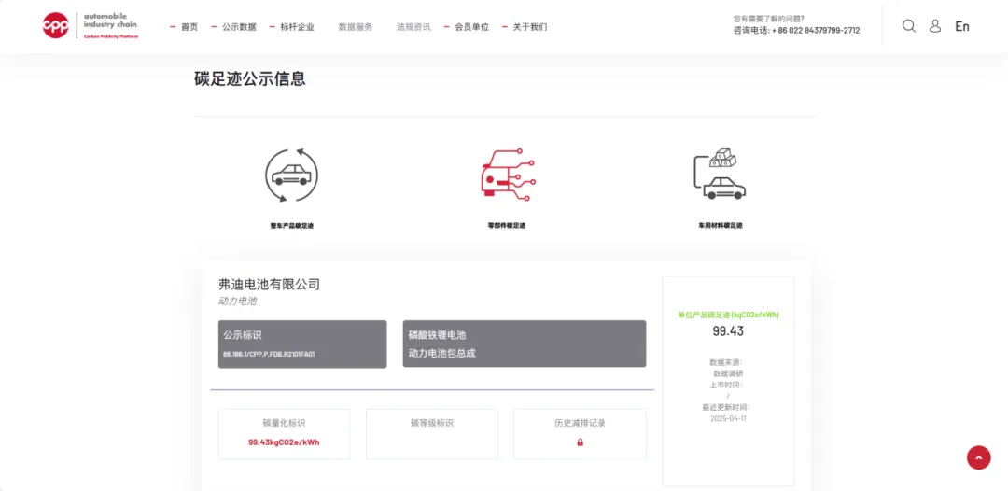This screenshot has width=1008, height=491.
Task: Select the 车用材料碳足迹 materials icon
Action: (720, 175)
